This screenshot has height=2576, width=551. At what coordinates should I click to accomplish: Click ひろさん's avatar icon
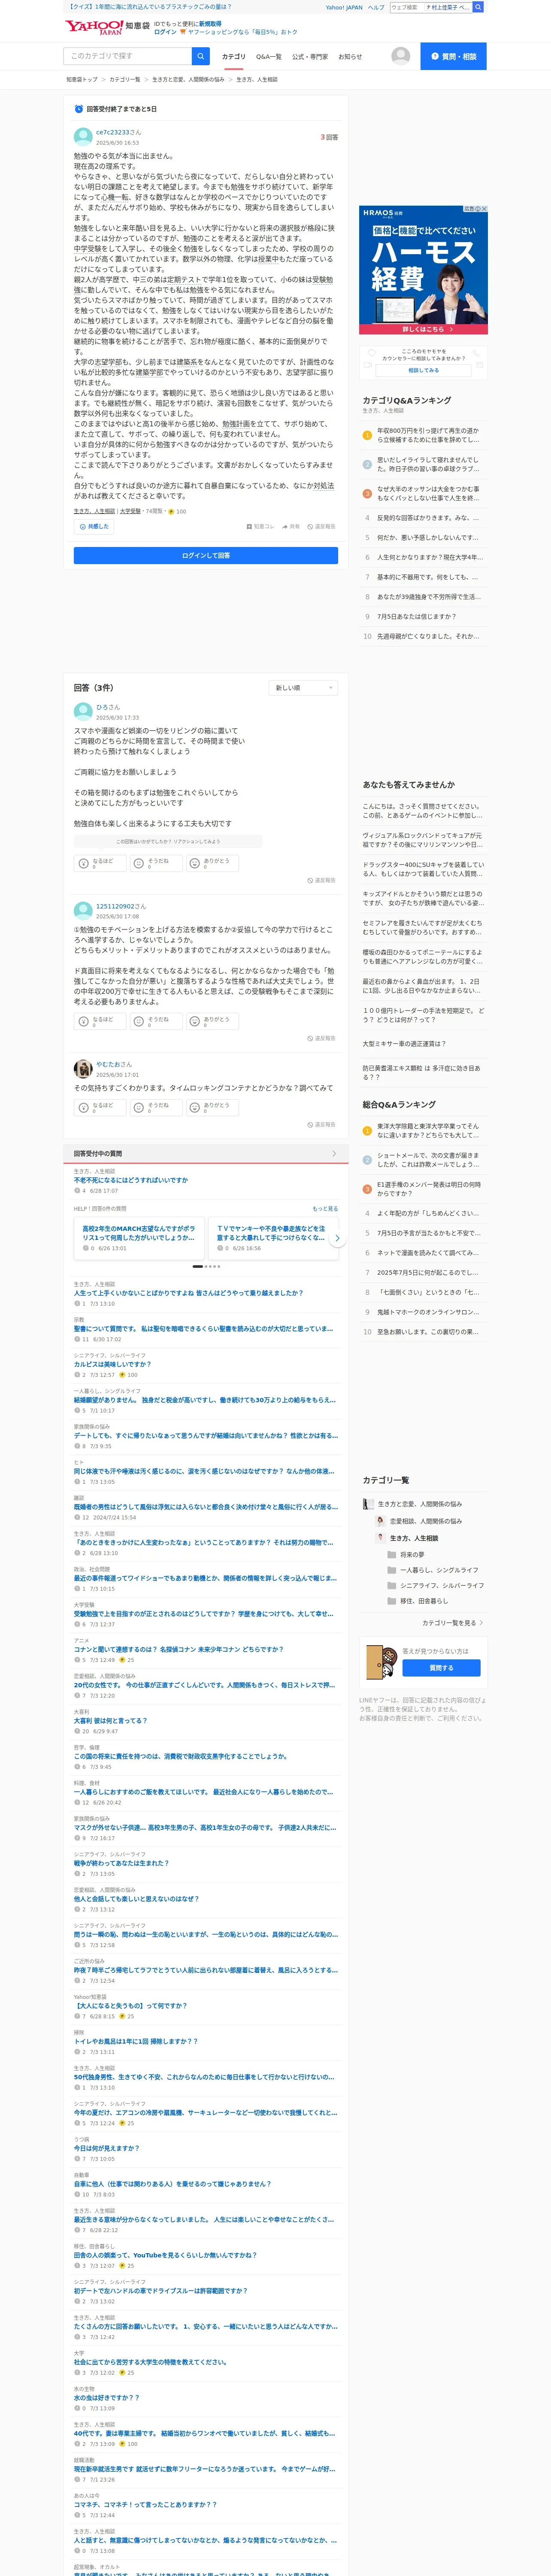point(83,711)
